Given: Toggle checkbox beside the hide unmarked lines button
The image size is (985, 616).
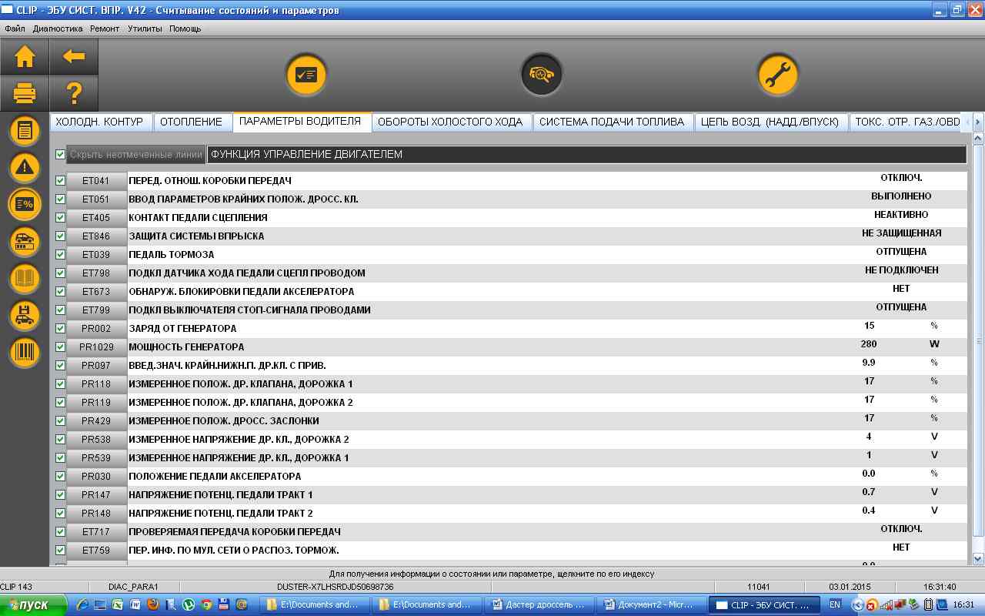Looking at the screenshot, I should click(x=61, y=155).
